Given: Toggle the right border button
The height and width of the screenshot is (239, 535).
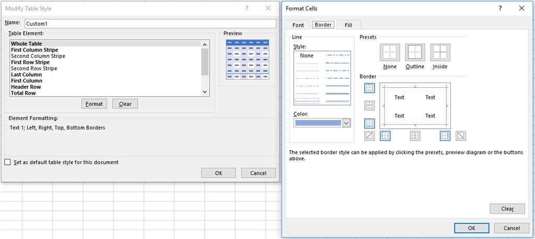Looking at the screenshot, I should pyautogui.click(x=445, y=136).
